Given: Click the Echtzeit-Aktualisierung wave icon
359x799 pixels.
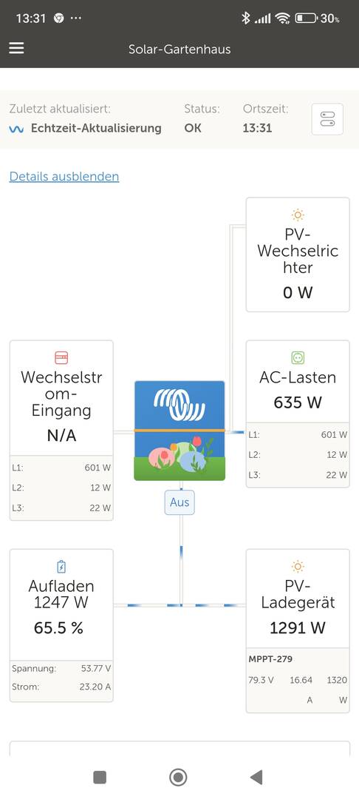Looking at the screenshot, I should click(x=16, y=129).
